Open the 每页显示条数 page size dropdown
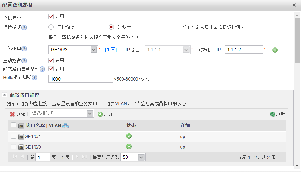301x172 pixels. pos(141,157)
